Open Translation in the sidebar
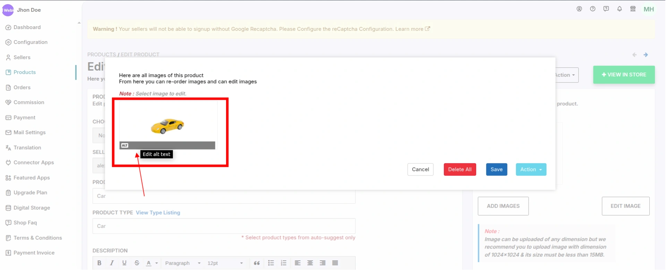Screen dimensions: 666x270 [23, 148]
